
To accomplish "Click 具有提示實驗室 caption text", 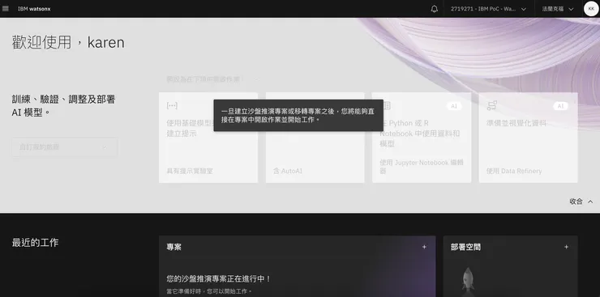I will coord(190,171).
